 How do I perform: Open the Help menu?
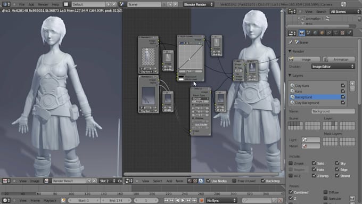(55, 4)
